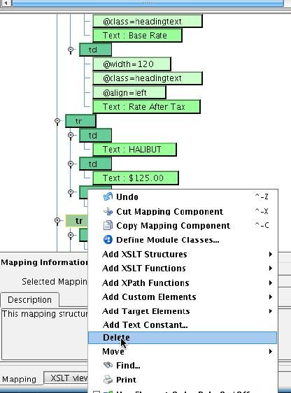Viewport: 291px width, 393px height.
Task: Switch to the XSLT view tab
Action: pyautogui.click(x=69, y=378)
